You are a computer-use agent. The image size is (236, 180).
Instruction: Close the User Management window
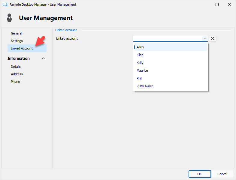[230, 4]
